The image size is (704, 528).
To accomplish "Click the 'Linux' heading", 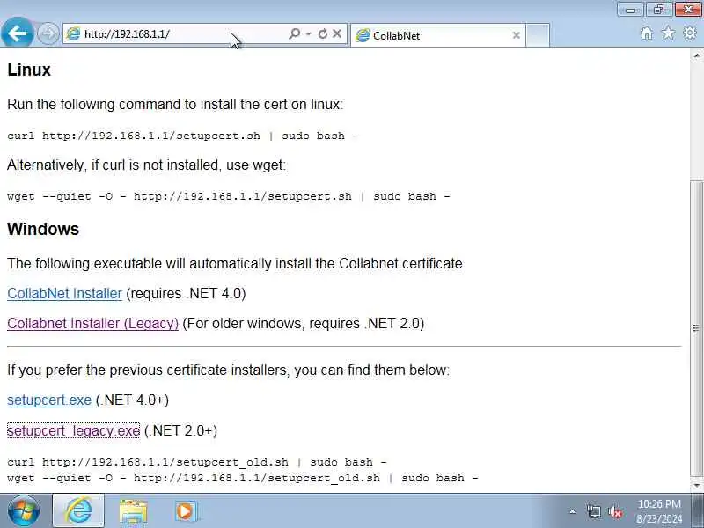I will pyautogui.click(x=29, y=70).
